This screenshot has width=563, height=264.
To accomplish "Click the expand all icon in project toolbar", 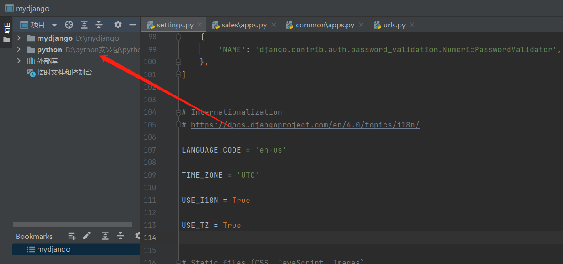I will (84, 24).
